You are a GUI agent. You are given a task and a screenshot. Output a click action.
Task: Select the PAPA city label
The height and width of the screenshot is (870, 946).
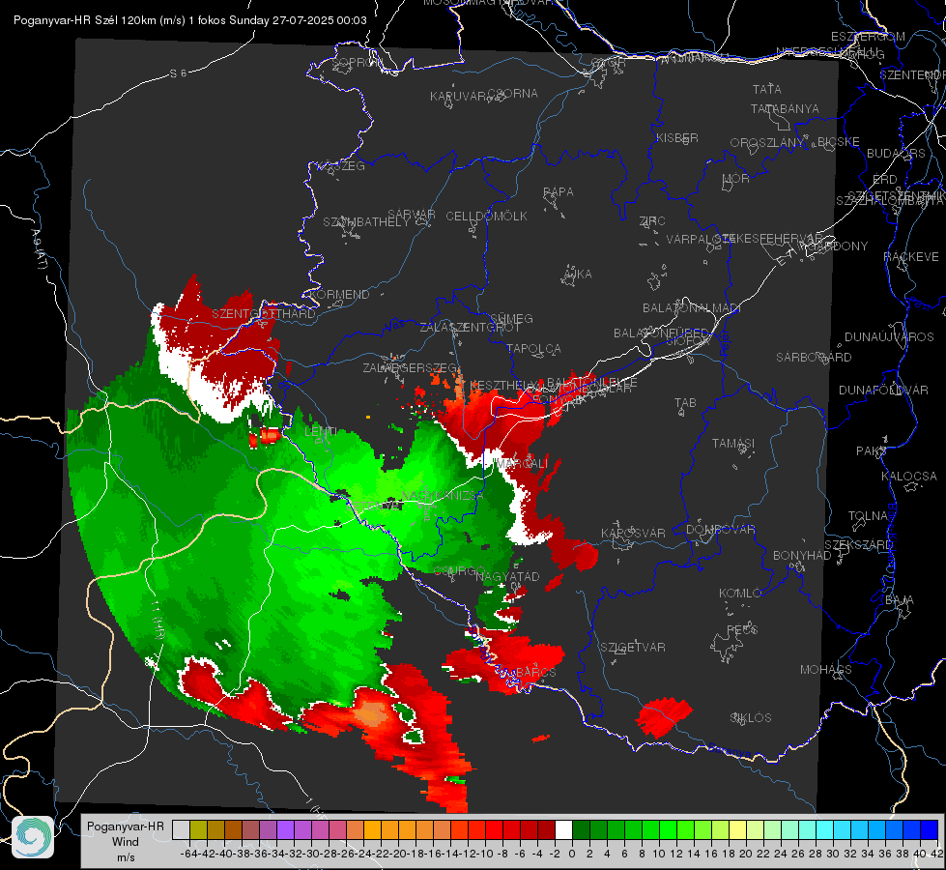[559, 192]
